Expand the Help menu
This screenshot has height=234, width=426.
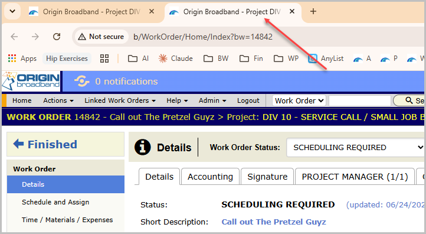click(177, 100)
